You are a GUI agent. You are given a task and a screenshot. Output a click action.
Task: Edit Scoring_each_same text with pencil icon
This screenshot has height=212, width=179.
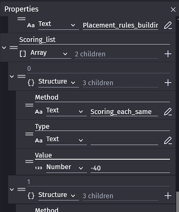[168, 112]
